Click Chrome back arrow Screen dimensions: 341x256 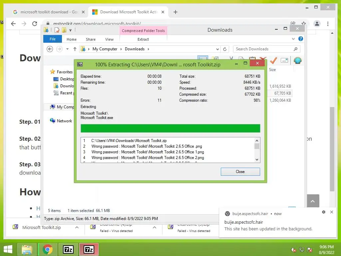coord(13,24)
